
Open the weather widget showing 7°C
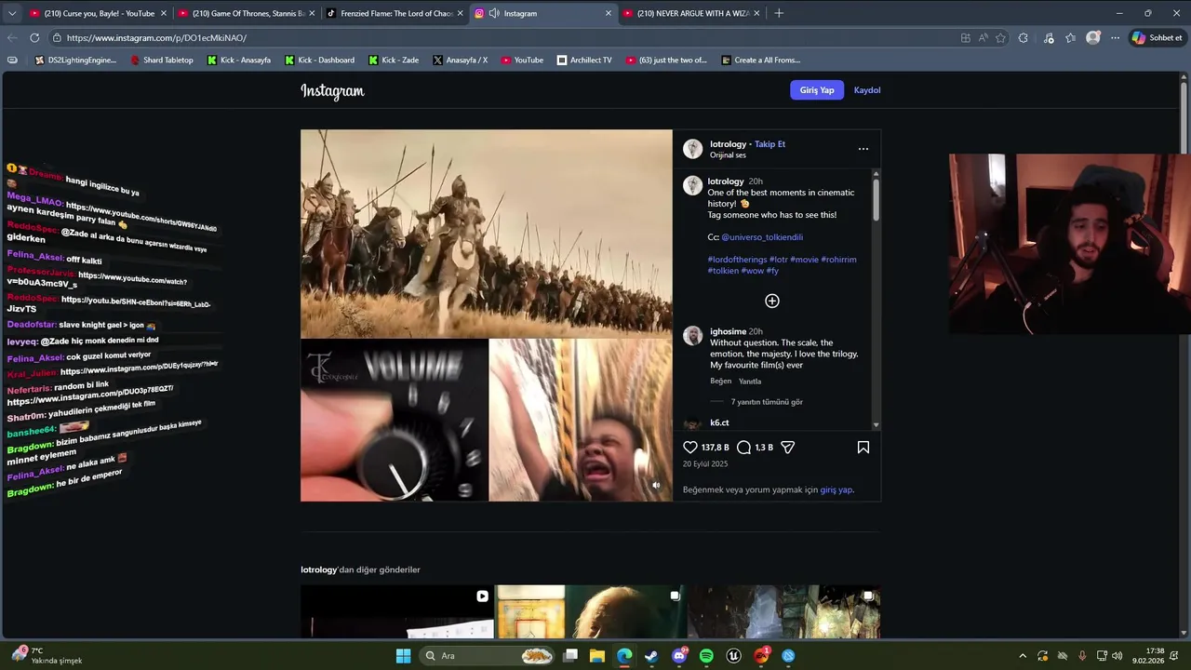47,655
